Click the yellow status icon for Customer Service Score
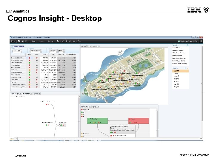 pos(29,85)
